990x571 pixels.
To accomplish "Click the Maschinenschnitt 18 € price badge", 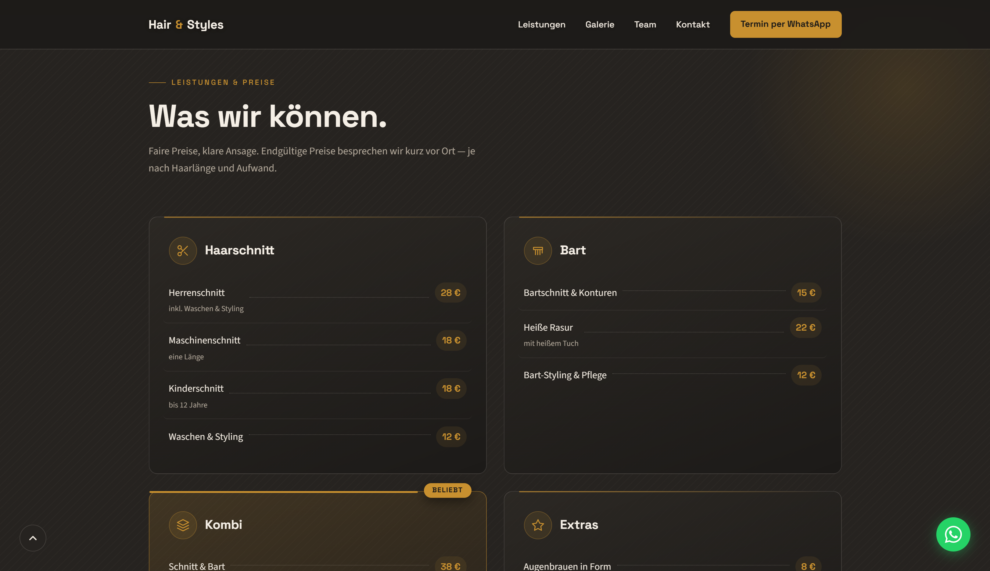I will (x=451, y=340).
